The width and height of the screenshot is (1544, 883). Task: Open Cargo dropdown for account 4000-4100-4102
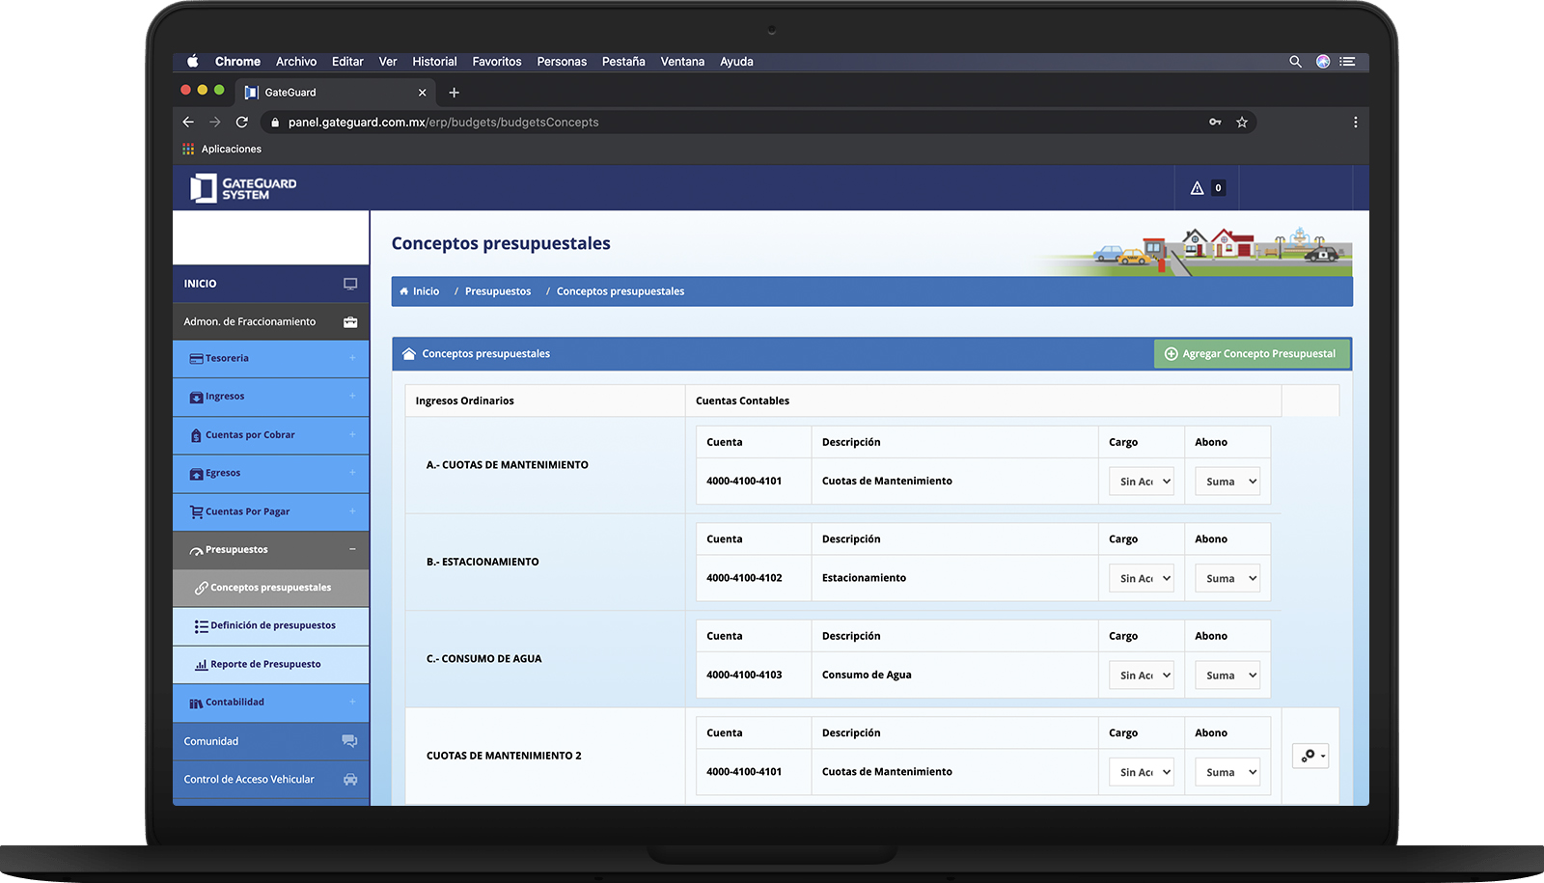click(1142, 579)
